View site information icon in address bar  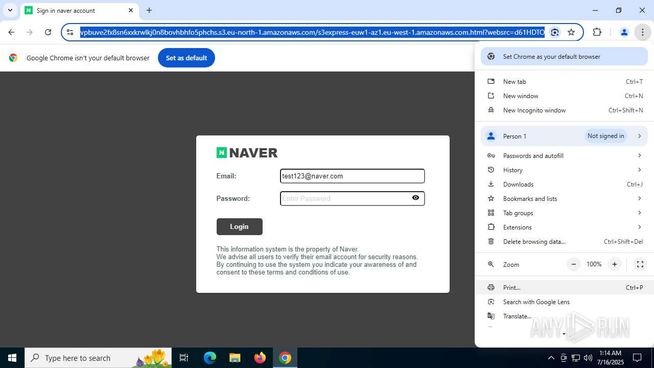click(71, 32)
